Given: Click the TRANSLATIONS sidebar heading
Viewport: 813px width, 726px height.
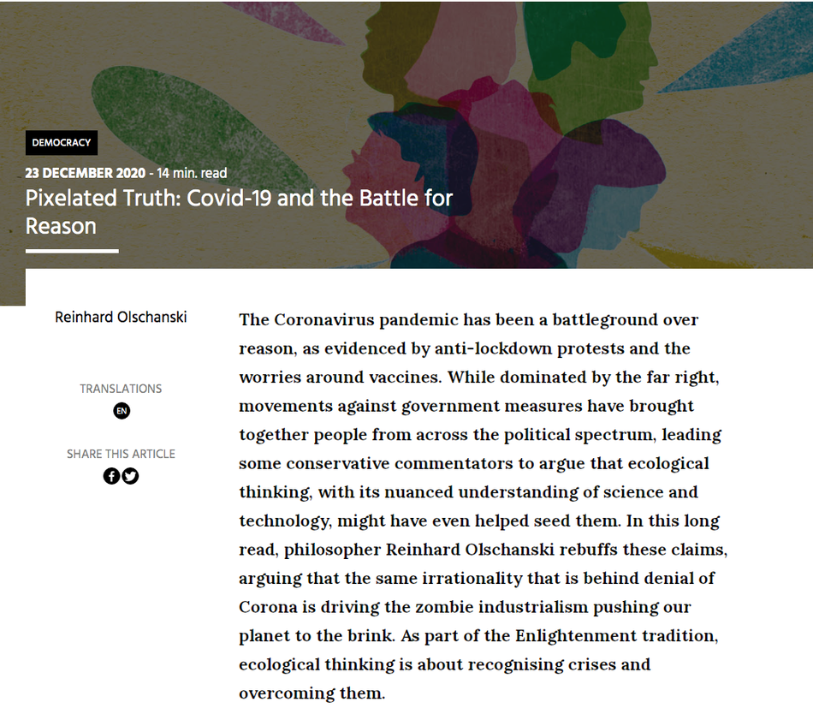Looking at the screenshot, I should tap(121, 389).
